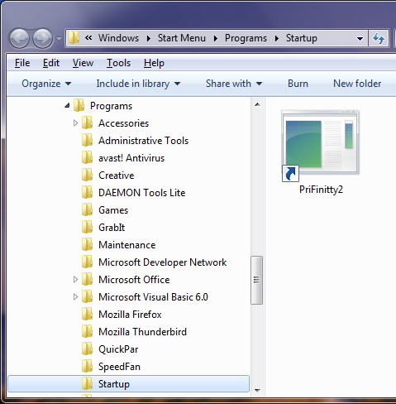Click the avast! Antivirus folder icon
The height and width of the screenshot is (404, 396).
pyautogui.click(x=87, y=158)
